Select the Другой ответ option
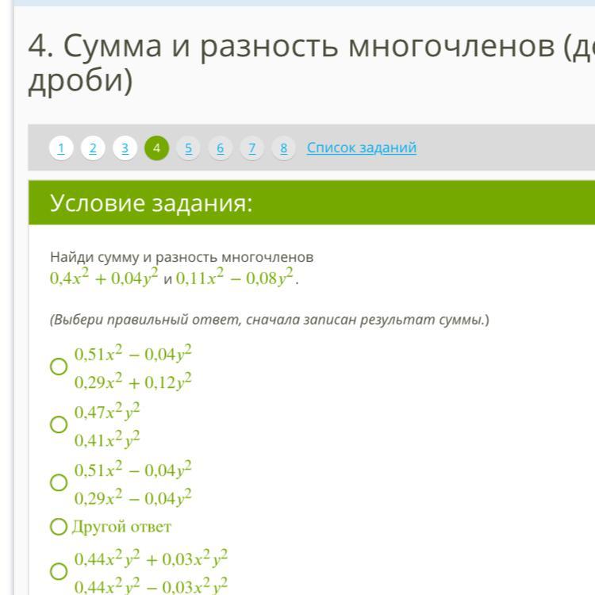The width and height of the screenshot is (595, 595). pos(59,527)
